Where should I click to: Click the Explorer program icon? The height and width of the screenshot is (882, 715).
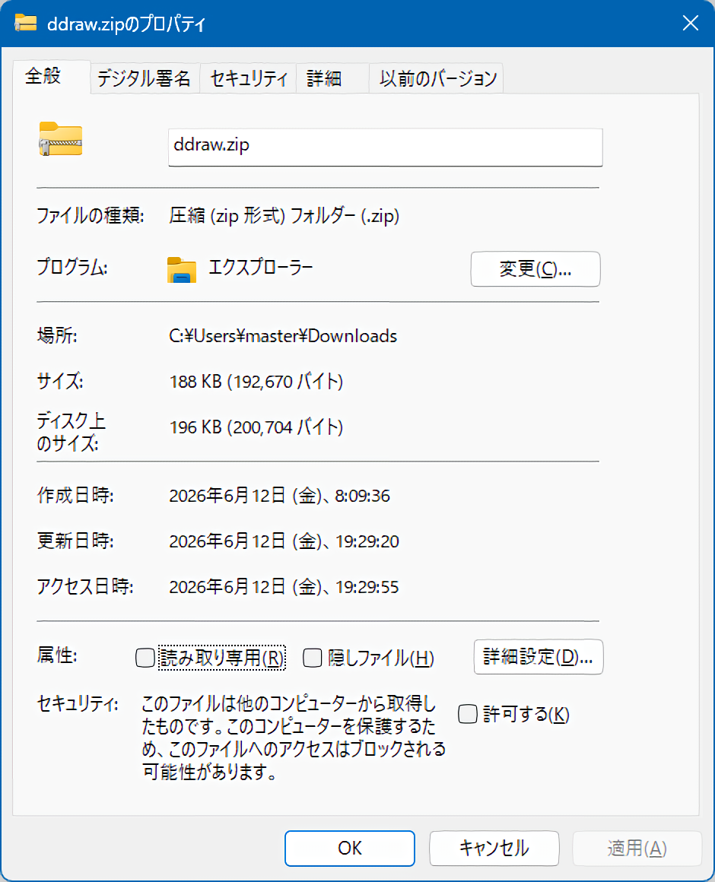[x=182, y=269]
